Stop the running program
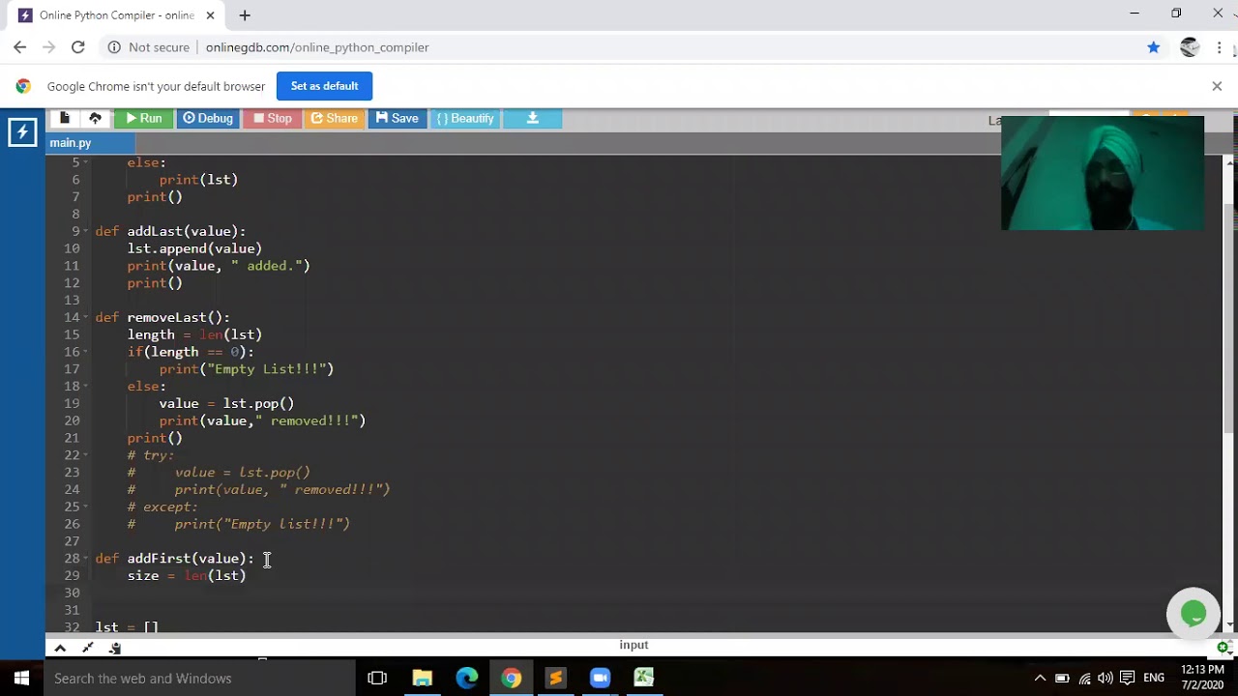Image resolution: width=1238 pixels, height=696 pixels. point(272,118)
